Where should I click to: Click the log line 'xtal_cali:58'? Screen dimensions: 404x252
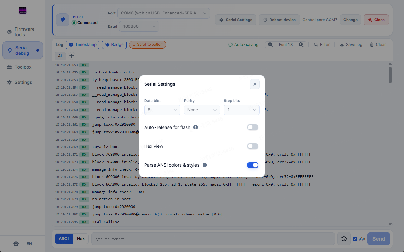tap(106, 222)
